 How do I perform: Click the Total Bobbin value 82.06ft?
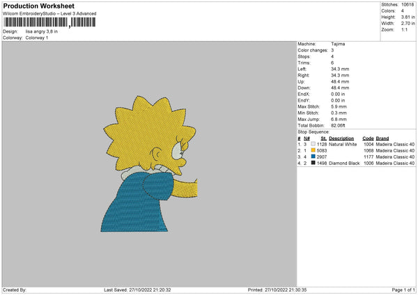coord(338,125)
